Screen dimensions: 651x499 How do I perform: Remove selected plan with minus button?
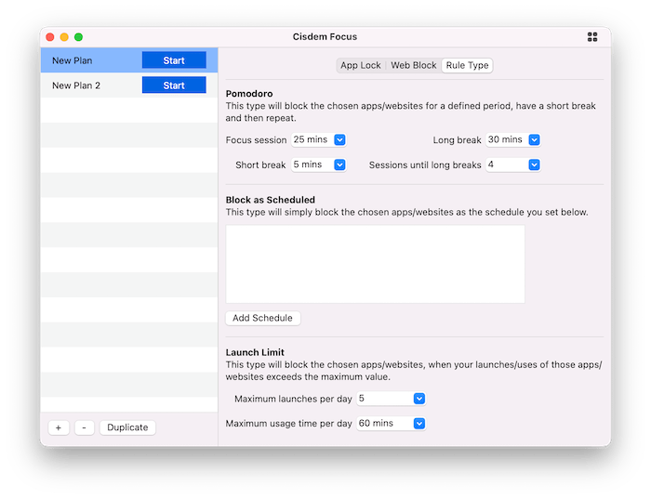(85, 427)
